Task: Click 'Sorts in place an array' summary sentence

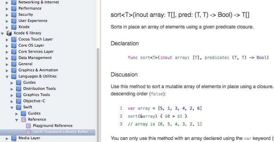Action: tap(182, 27)
